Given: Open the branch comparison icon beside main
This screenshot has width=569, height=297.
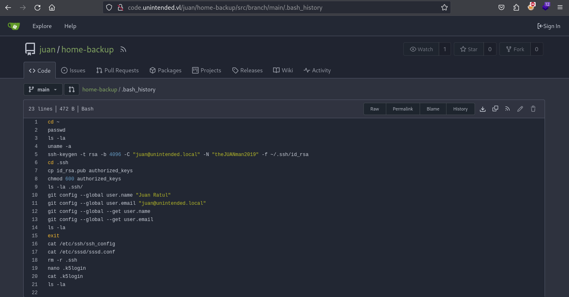Looking at the screenshot, I should (x=72, y=89).
